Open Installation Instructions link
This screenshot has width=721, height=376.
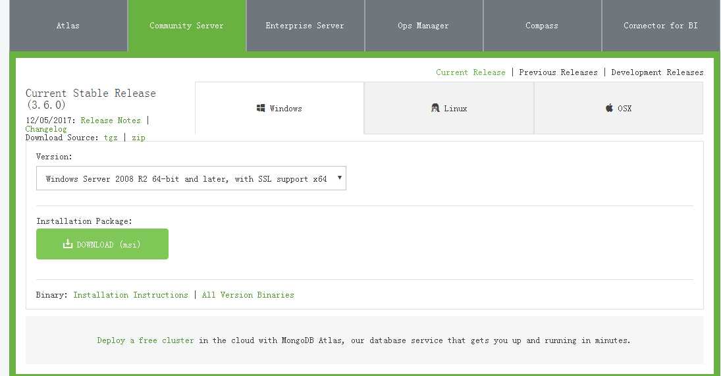(130, 294)
